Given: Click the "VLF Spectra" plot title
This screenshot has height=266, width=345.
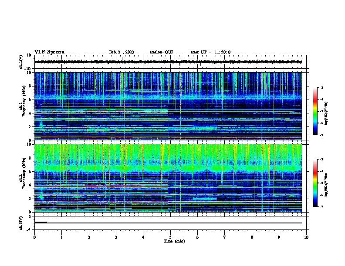Looking at the screenshot, I should [x=49, y=52].
